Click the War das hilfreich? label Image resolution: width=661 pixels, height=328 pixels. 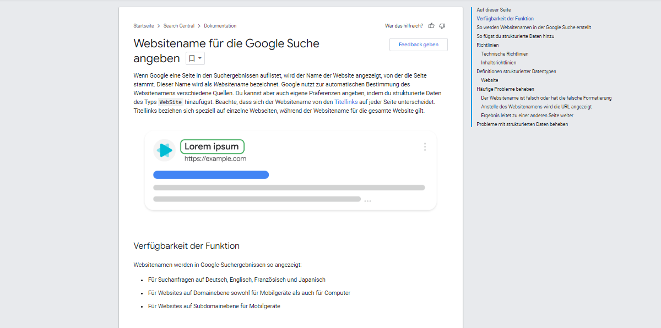[404, 26]
